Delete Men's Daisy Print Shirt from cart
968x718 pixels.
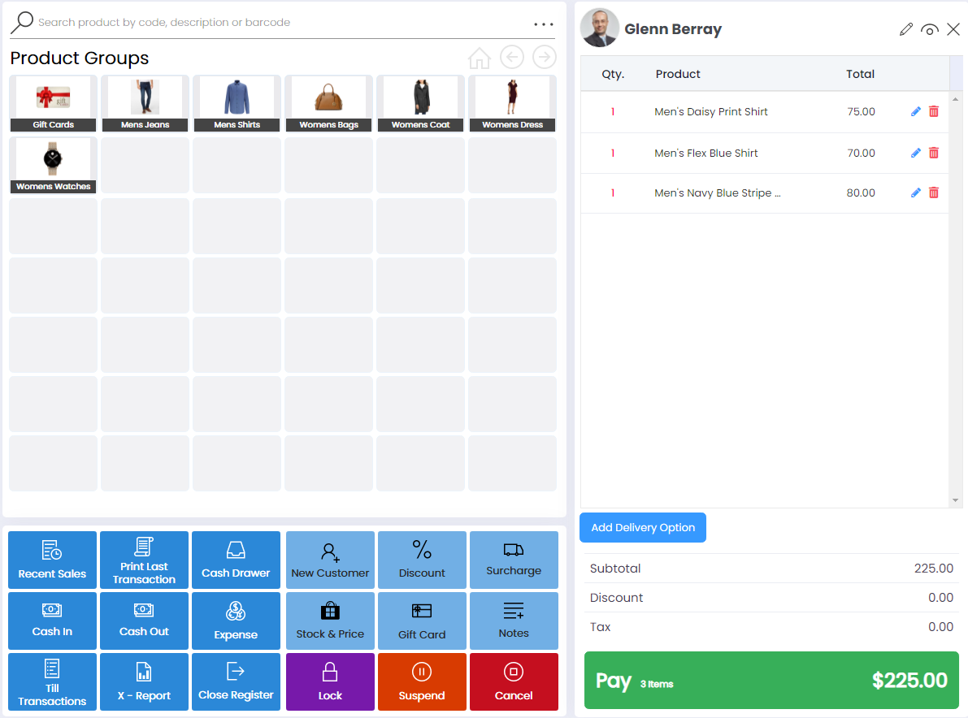coord(934,112)
